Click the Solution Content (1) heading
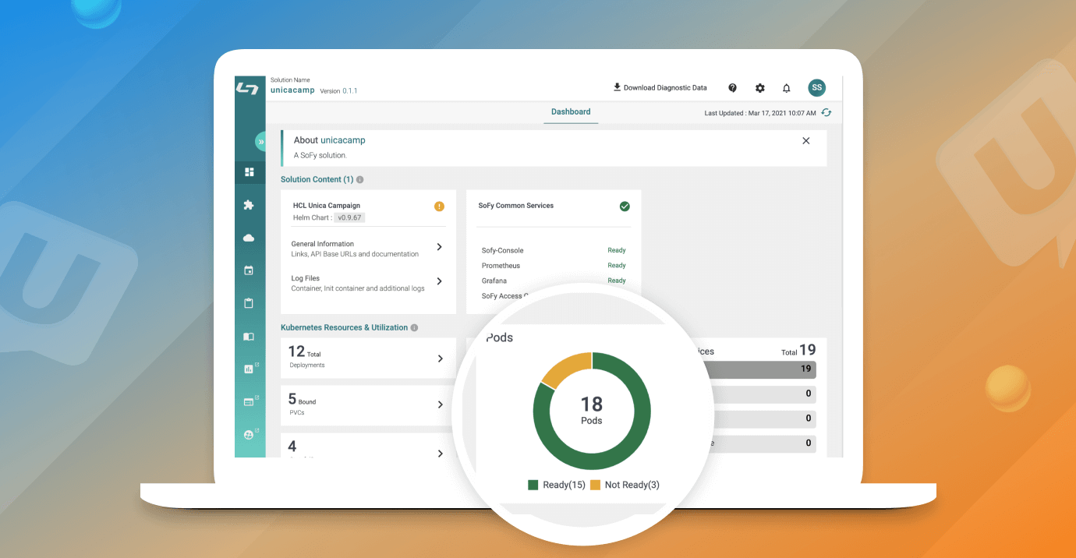The image size is (1076, 558). (317, 180)
